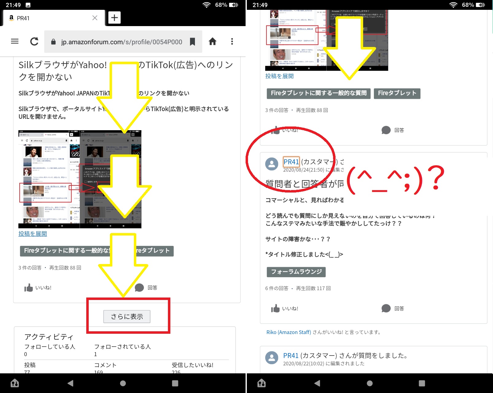The width and height of the screenshot is (493, 393).
Task: Tap さらに表示 to show more posts
Action: pos(127,317)
